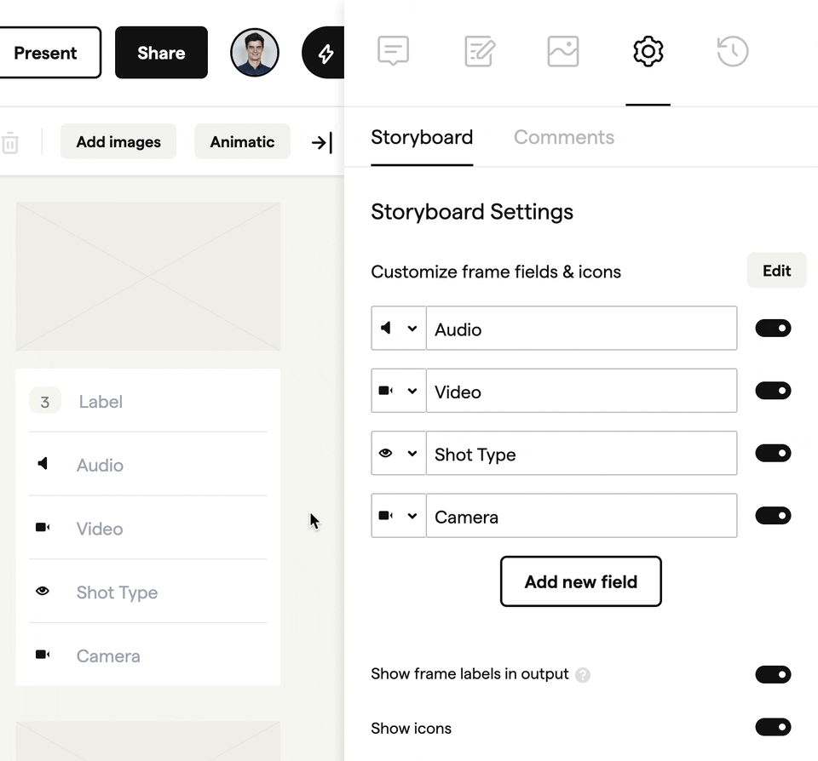Select the settings gear icon
Viewport: 818px width, 761px height.
click(648, 51)
